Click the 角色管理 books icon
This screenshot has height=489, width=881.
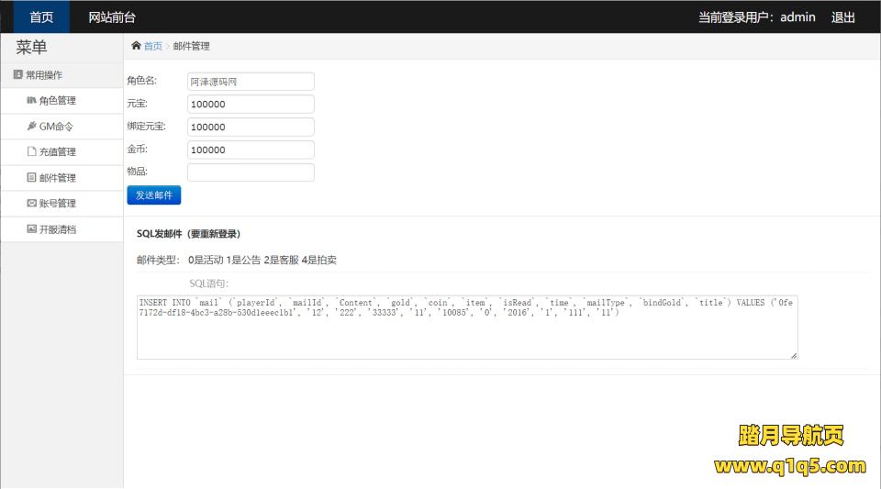coord(31,100)
